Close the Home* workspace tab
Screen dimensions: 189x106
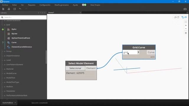tap(80, 12)
